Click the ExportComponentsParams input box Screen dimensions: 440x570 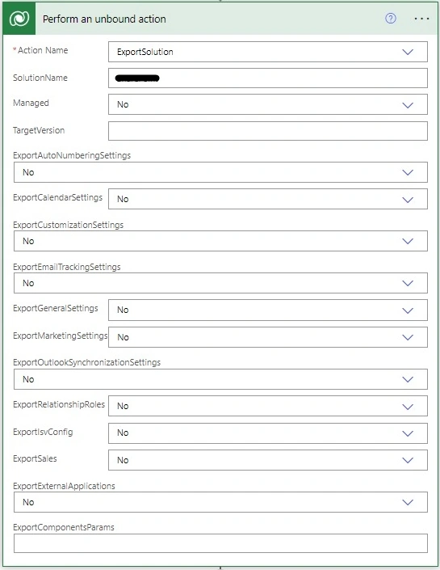point(220,543)
